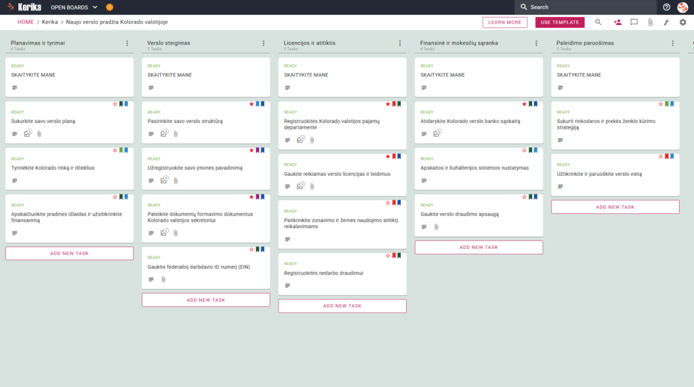The height and width of the screenshot is (387, 694).
Task: Toggle the star on Atidarykite Kolorado verslo banko sąskaitą card
Action: coord(524,104)
